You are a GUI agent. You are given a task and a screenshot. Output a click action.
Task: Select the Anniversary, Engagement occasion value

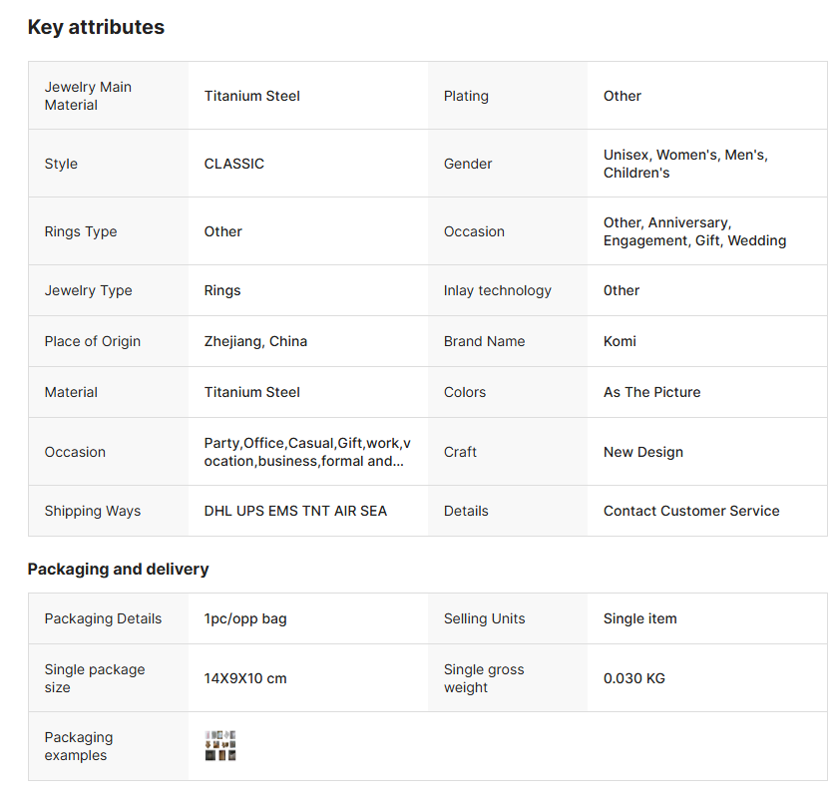[694, 231]
